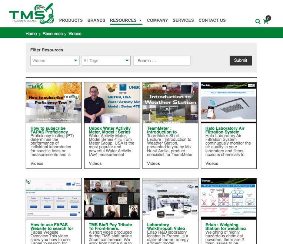
Task: Click 'Water Activity Meter, Model Series 4TE' description
Action: click(x=111, y=145)
